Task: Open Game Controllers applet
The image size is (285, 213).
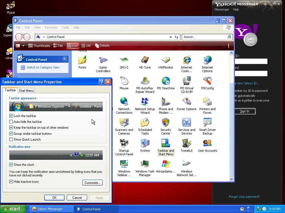Action: 103,64
